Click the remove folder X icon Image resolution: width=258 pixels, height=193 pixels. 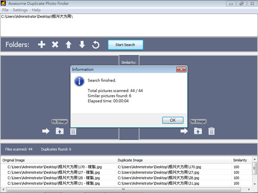55,45
